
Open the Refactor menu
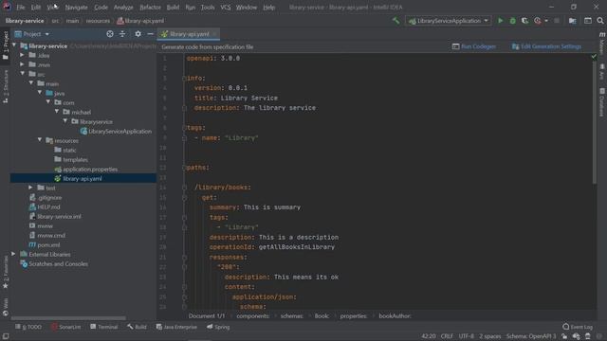[150, 7]
